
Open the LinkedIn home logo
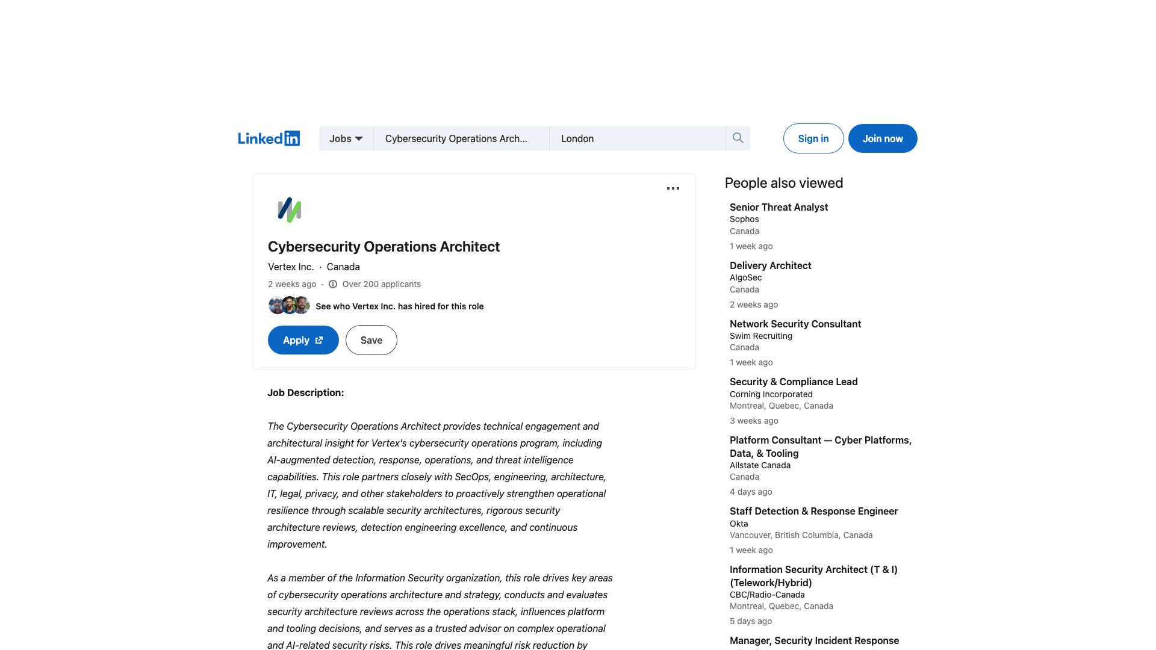[x=269, y=138]
